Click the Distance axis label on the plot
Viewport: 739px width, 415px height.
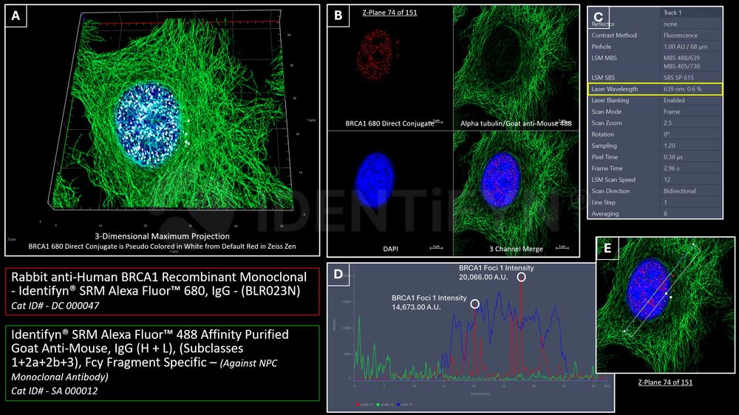[480, 394]
